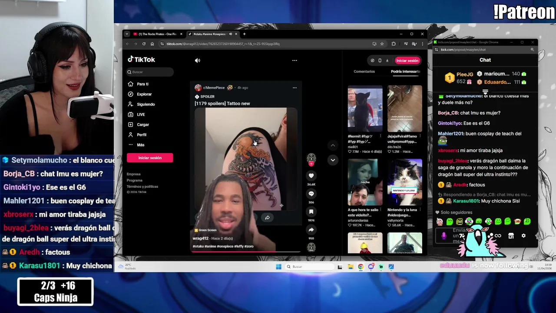
Task: Click the coin icon near login button
Action: click(x=372, y=60)
